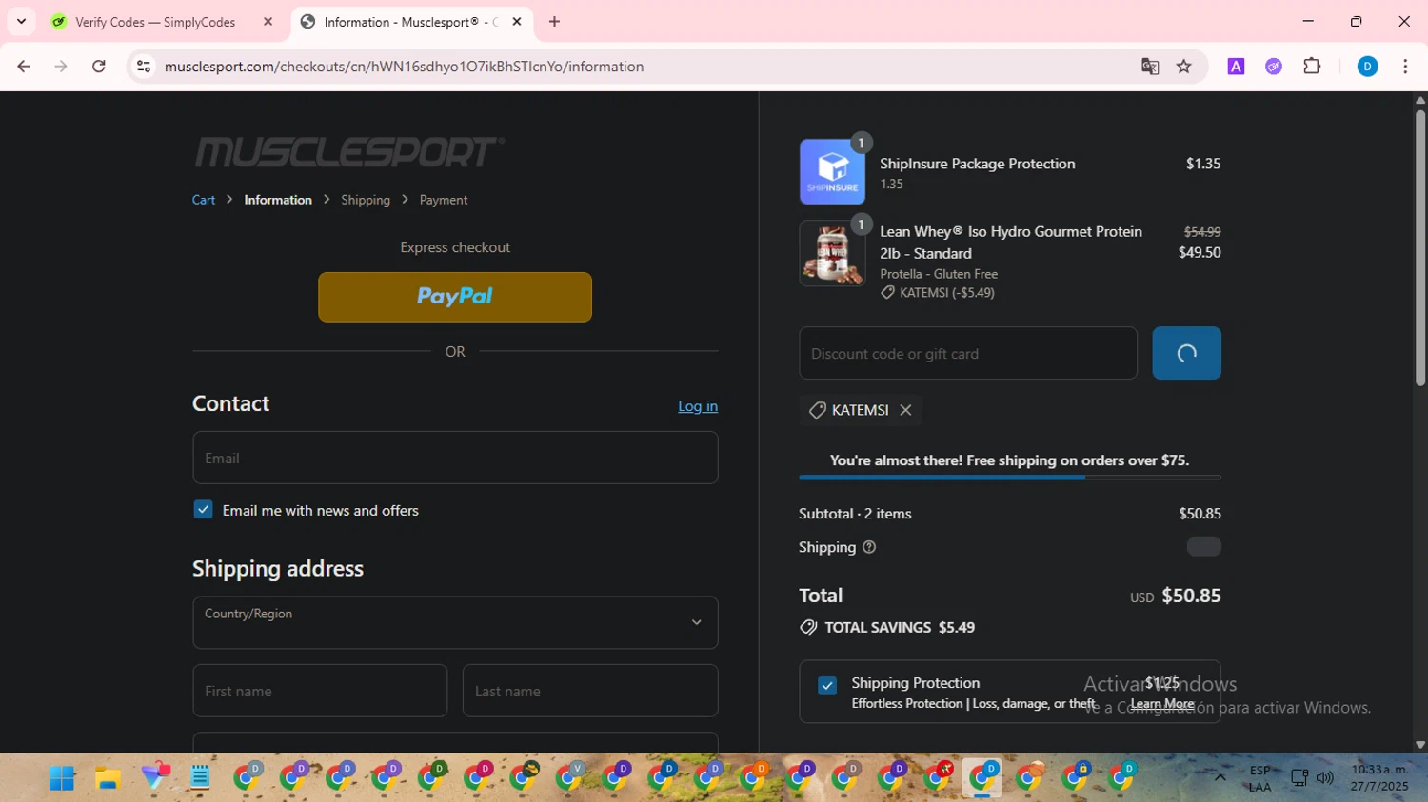
Task: Click the Shipping help question mark icon
Action: (869, 547)
